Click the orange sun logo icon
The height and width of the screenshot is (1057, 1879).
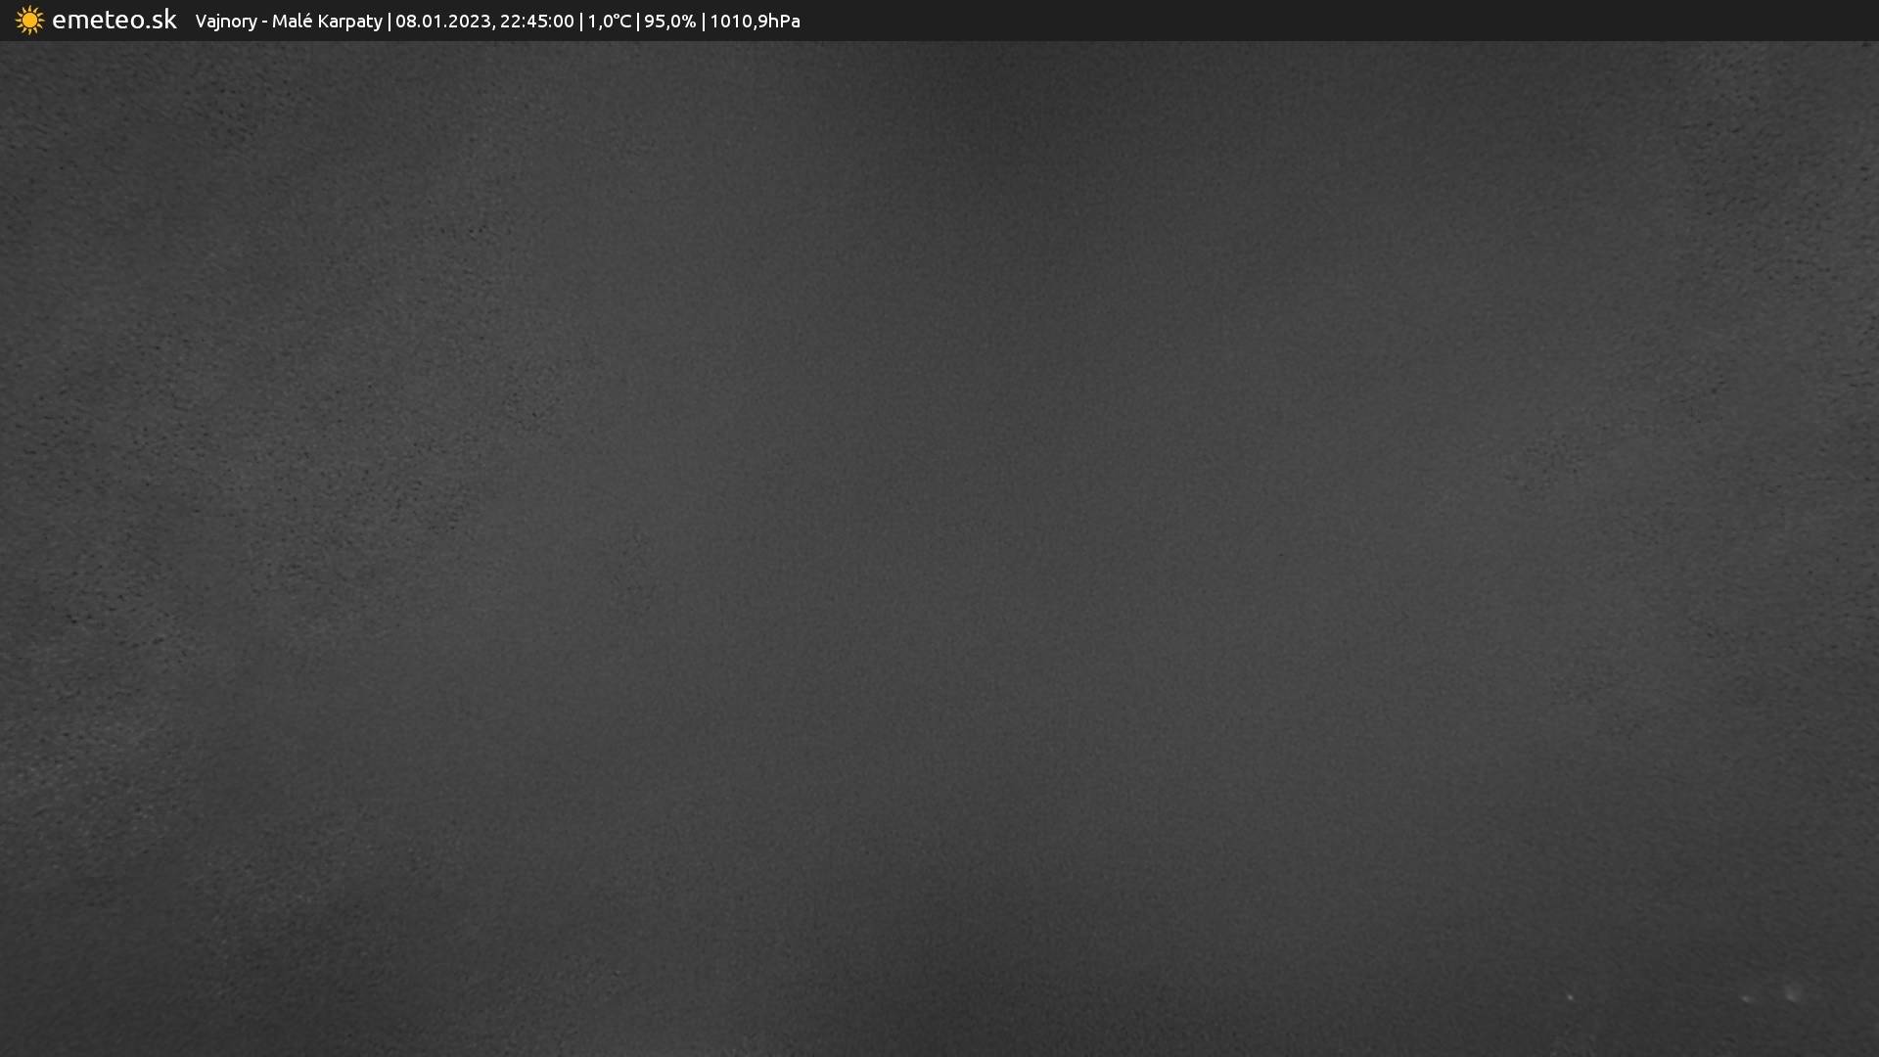[x=29, y=21]
